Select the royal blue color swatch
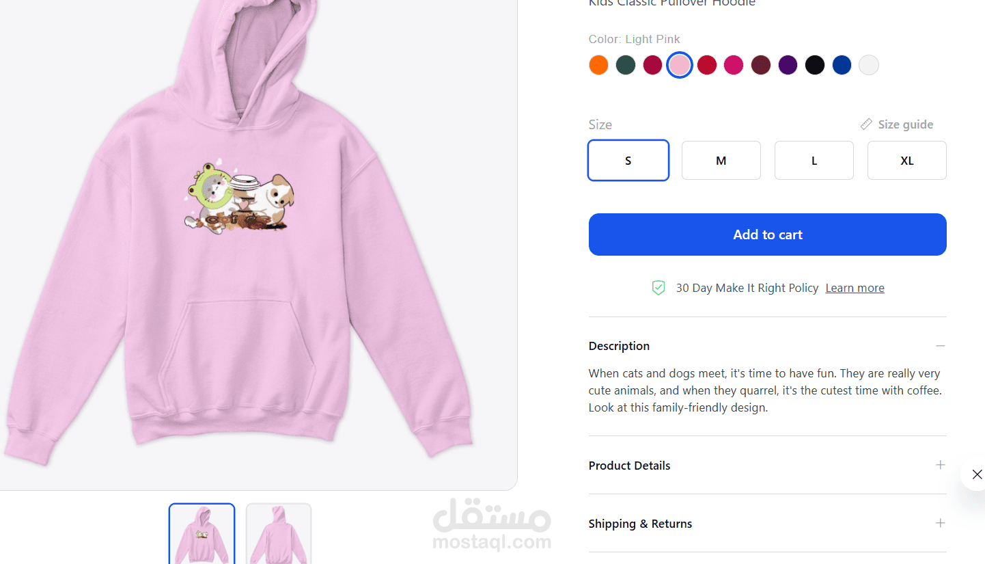The image size is (985, 564). pos(842,65)
